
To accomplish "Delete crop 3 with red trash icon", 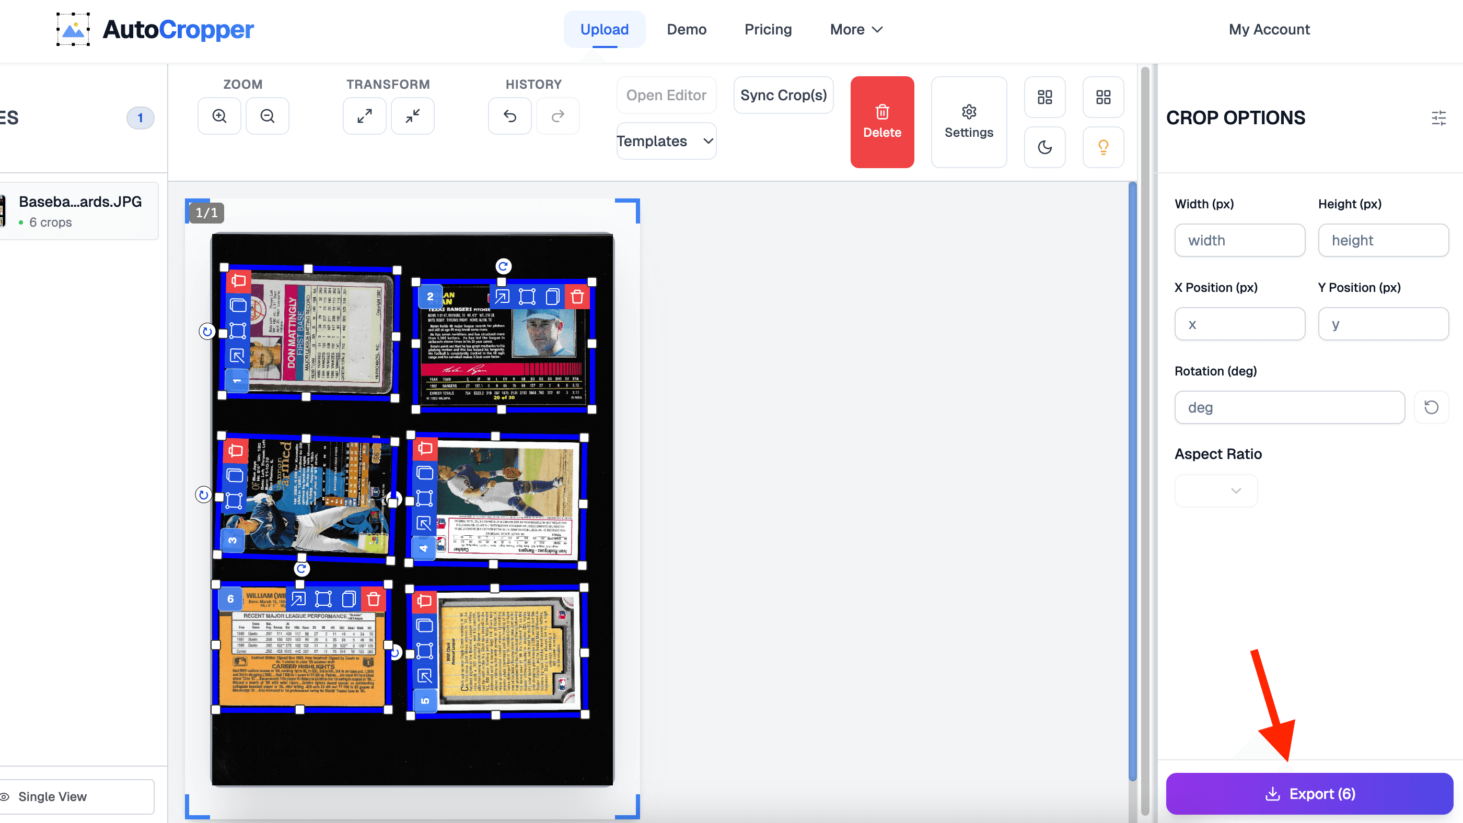I will pyautogui.click(x=235, y=451).
